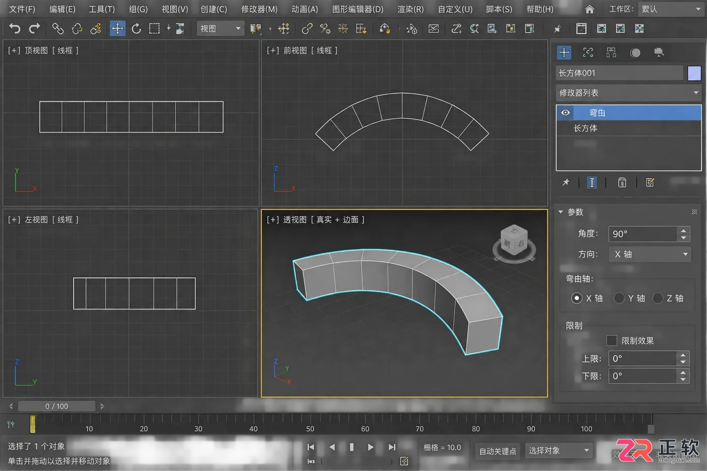
Task: Click the Play animation button
Action: point(371,447)
